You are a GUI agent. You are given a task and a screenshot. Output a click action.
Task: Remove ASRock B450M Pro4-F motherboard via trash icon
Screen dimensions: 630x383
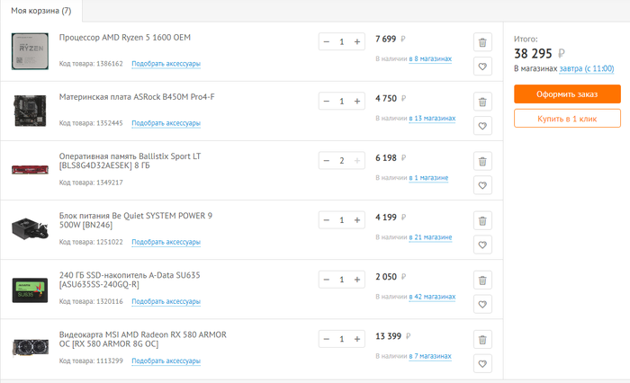tap(482, 102)
